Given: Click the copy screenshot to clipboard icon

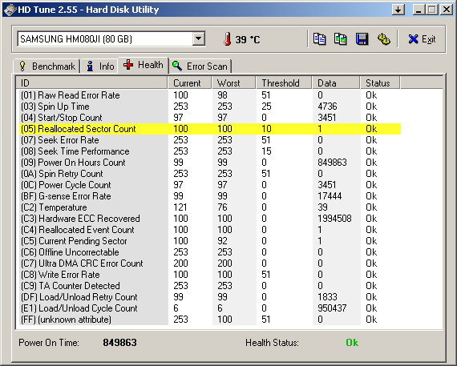Looking at the screenshot, I should click(340, 39).
